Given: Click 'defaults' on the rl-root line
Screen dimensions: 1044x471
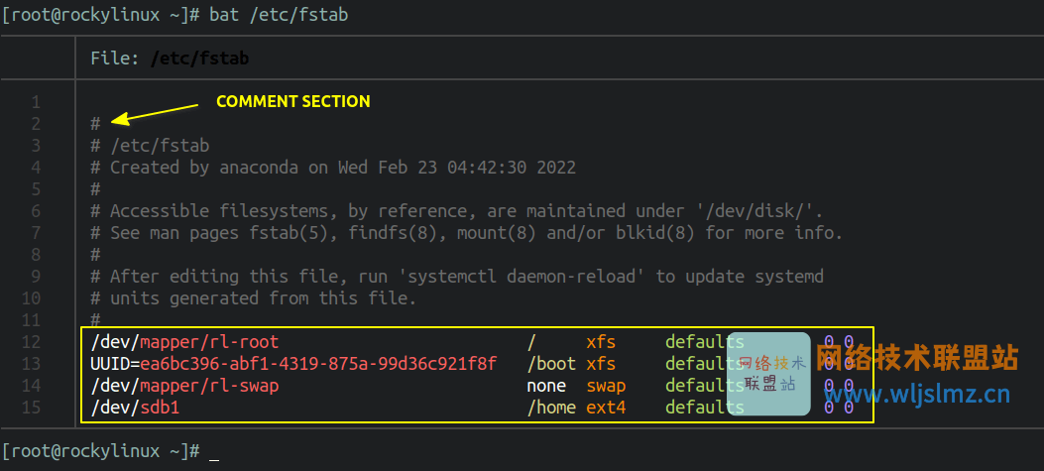Looking at the screenshot, I should pos(705,342).
